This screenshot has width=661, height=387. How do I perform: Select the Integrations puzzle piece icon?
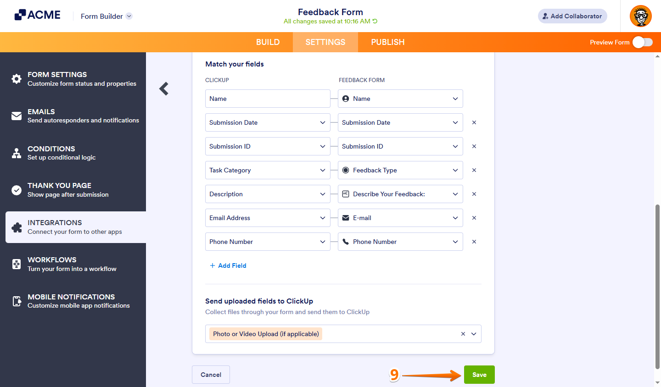[16, 227]
